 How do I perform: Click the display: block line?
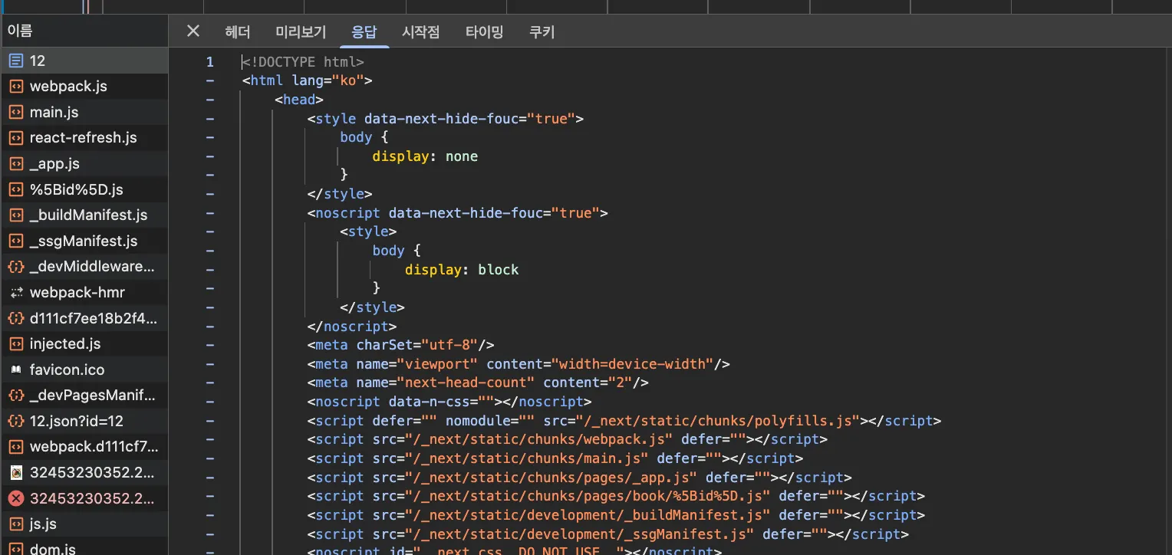tap(462, 270)
